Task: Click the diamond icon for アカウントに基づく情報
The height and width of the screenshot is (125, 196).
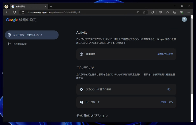Action: pos(81,89)
